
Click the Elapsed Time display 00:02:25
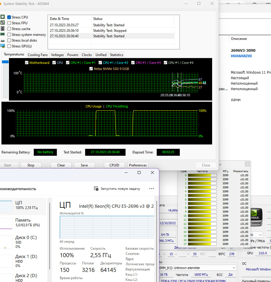pos(168,152)
